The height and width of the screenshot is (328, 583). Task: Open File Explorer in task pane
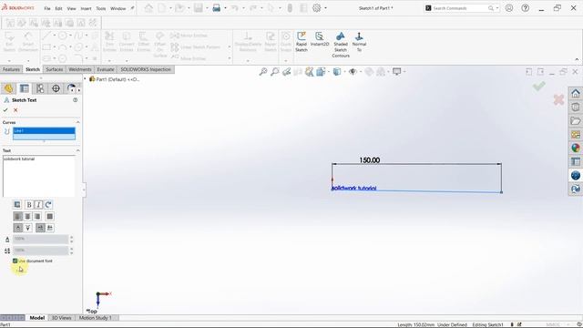576,121
